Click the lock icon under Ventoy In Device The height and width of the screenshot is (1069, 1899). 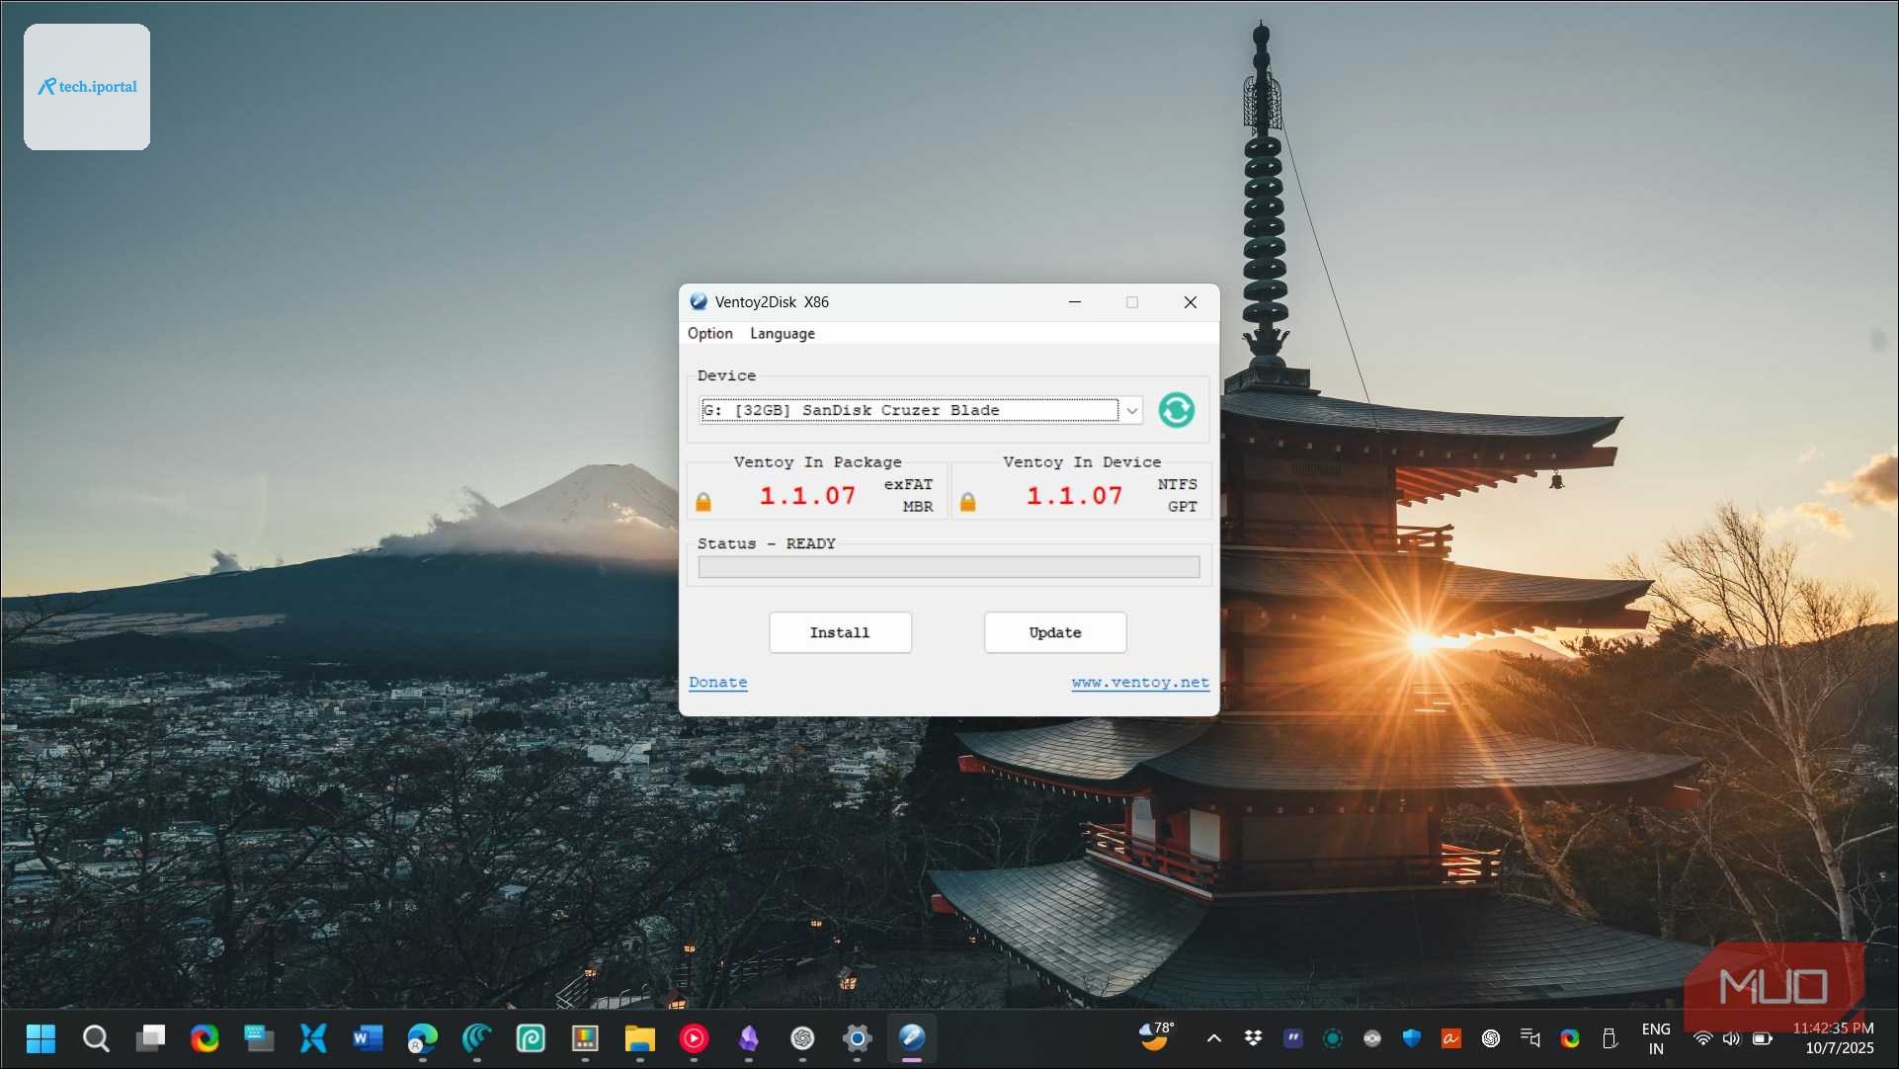coord(968,502)
